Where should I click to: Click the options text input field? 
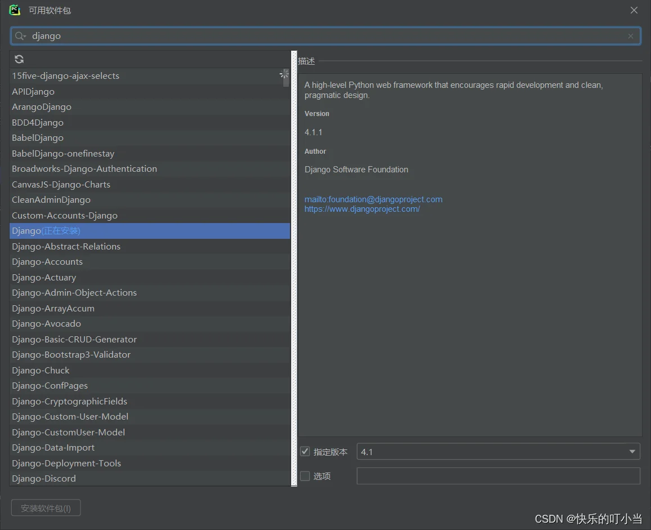click(x=498, y=476)
